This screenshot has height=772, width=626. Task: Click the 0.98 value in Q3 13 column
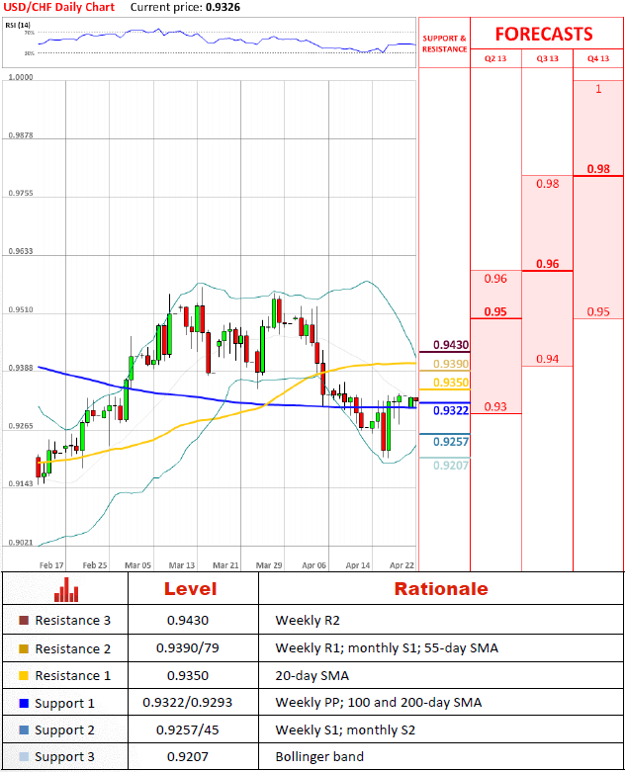(547, 184)
